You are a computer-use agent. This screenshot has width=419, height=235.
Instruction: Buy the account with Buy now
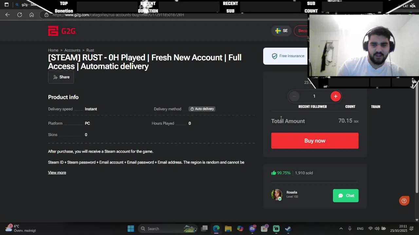[x=315, y=141]
